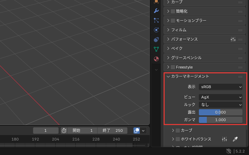Viewport: 249px width, 155px height.
Task: Grab the 簡略化 panel drag handle
Action: [240, 11]
